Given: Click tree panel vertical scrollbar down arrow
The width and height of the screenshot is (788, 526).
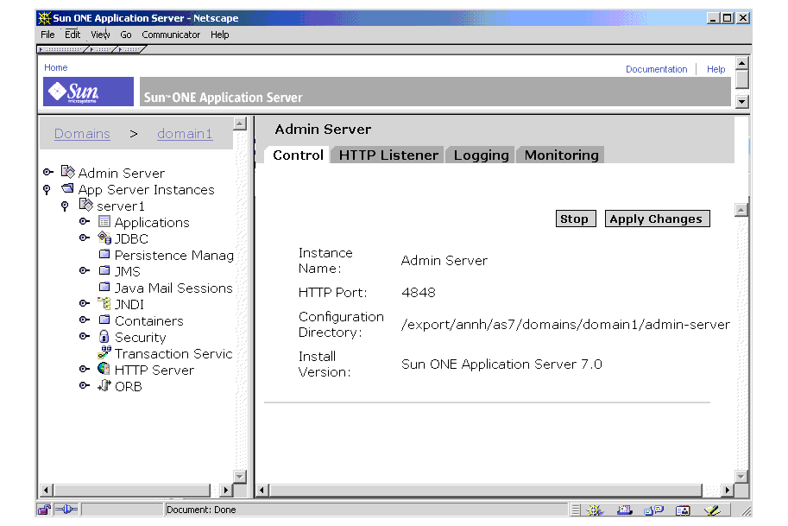Looking at the screenshot, I should pos(240,476).
